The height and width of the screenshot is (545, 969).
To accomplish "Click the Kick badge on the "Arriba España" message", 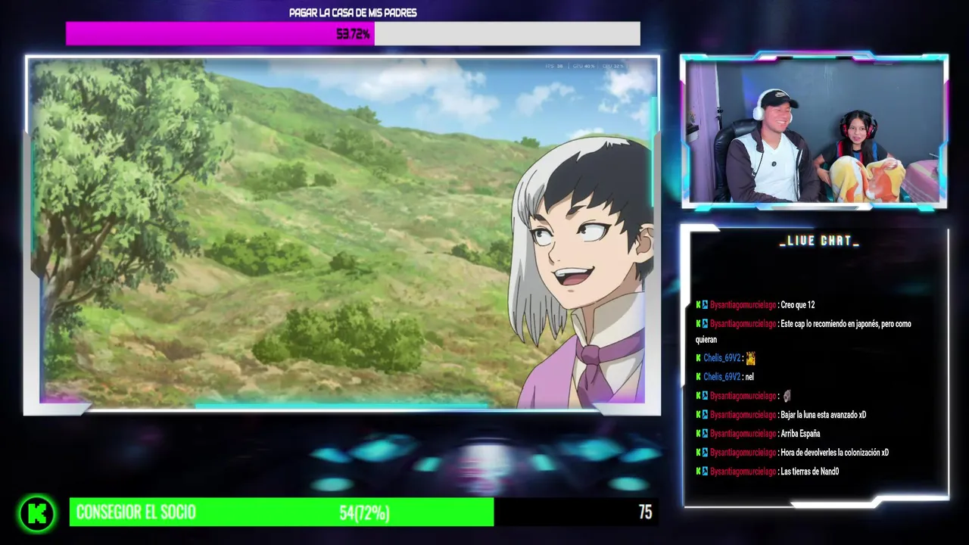I will coord(699,434).
